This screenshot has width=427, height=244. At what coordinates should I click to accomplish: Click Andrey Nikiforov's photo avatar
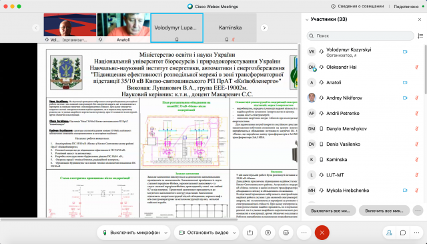point(312,98)
